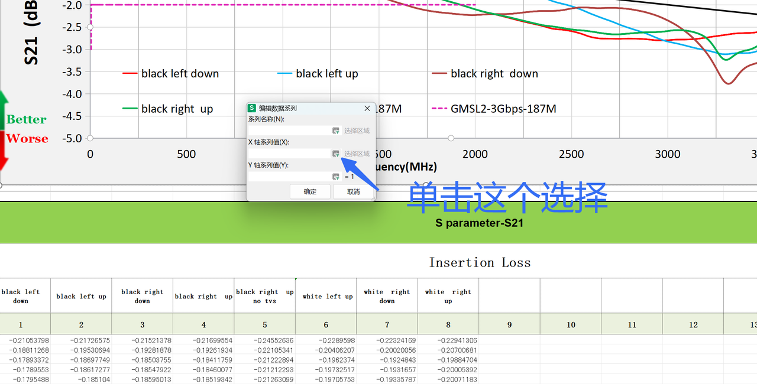
Task: Close the 编辑数据系列 dialog
Action: 367,108
